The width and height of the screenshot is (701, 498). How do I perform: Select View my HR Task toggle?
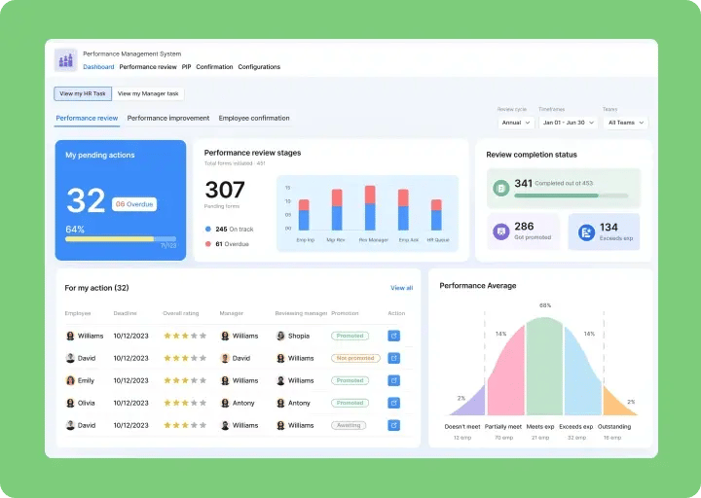83,93
